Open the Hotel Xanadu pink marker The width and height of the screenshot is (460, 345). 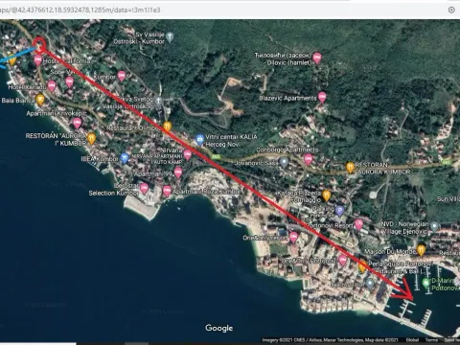click(x=52, y=85)
